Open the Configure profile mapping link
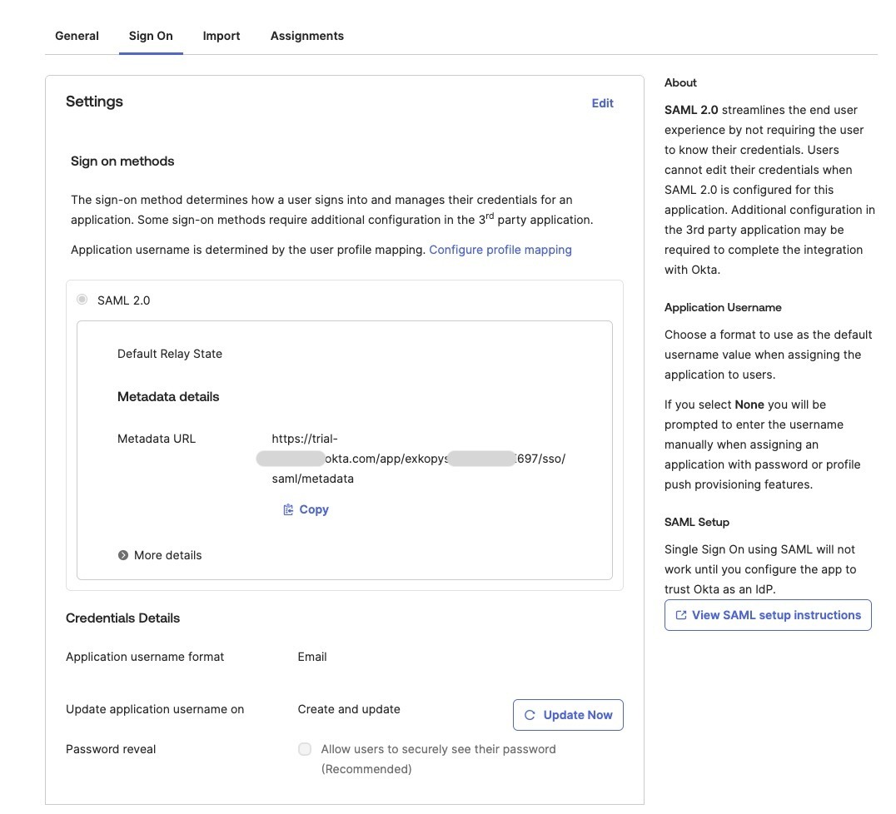The height and width of the screenshot is (814, 896). coord(500,250)
